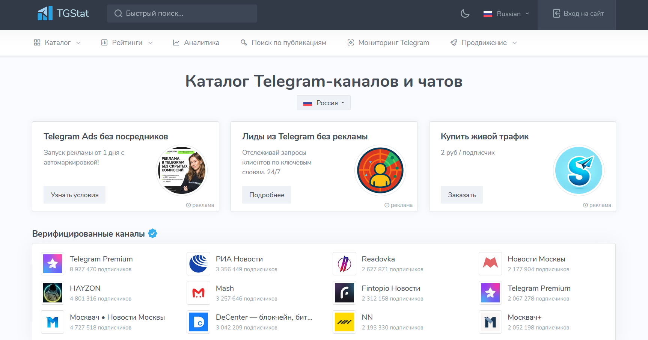Focus the Быстрый поиск search field
This screenshot has height=340, width=648.
(182, 14)
